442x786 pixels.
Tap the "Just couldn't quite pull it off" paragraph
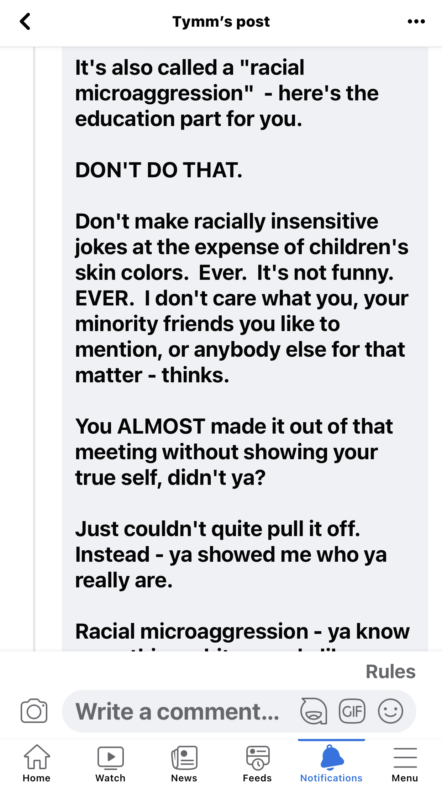pos(231,554)
